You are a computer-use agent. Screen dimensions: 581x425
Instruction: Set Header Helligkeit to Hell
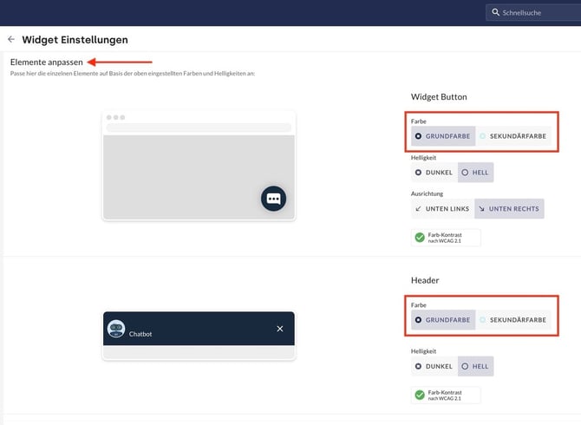[x=475, y=366]
